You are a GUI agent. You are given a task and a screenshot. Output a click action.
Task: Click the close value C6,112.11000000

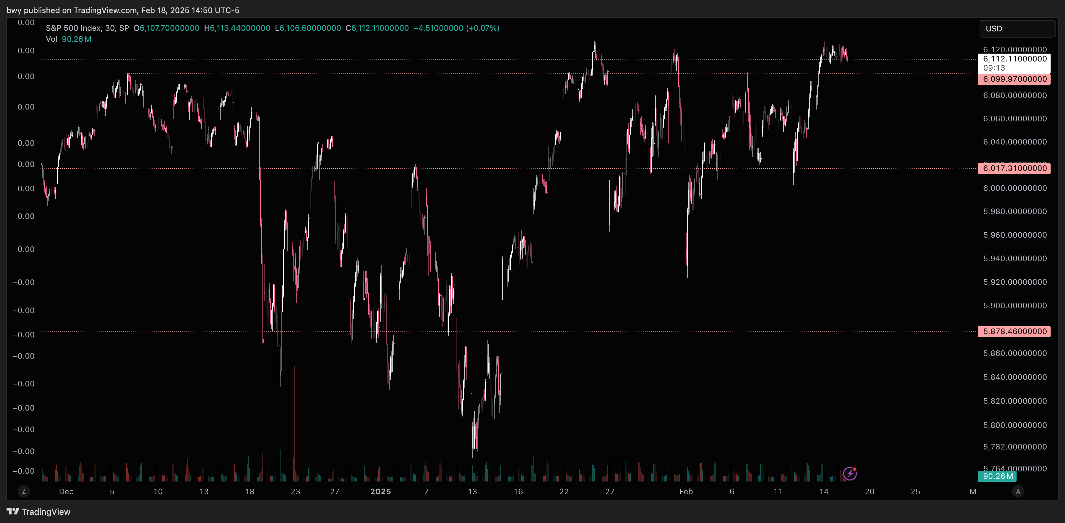(x=377, y=28)
